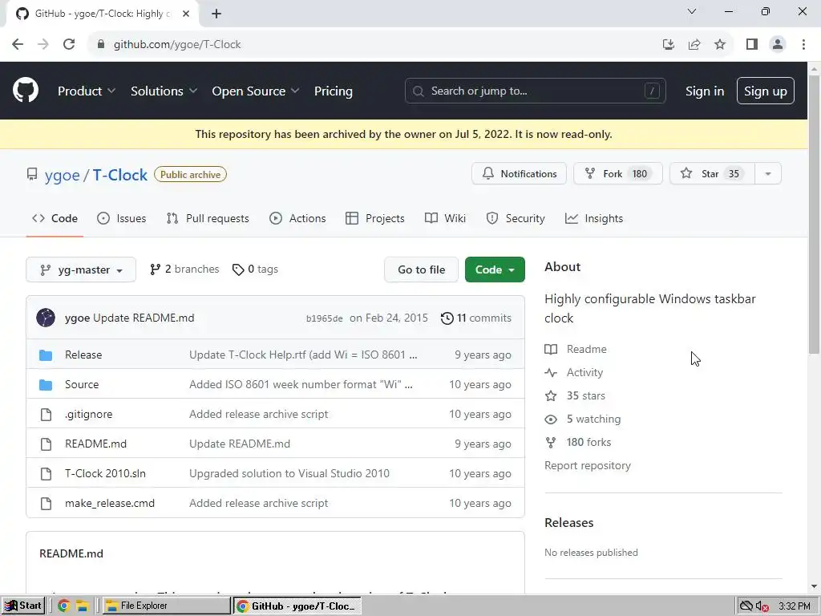
Task: Click the README.md file icon
Action: tap(46, 444)
